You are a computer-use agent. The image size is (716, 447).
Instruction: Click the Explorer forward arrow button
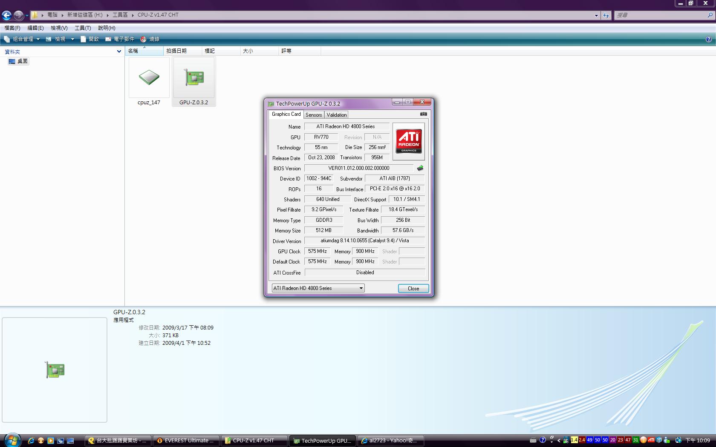(x=18, y=16)
